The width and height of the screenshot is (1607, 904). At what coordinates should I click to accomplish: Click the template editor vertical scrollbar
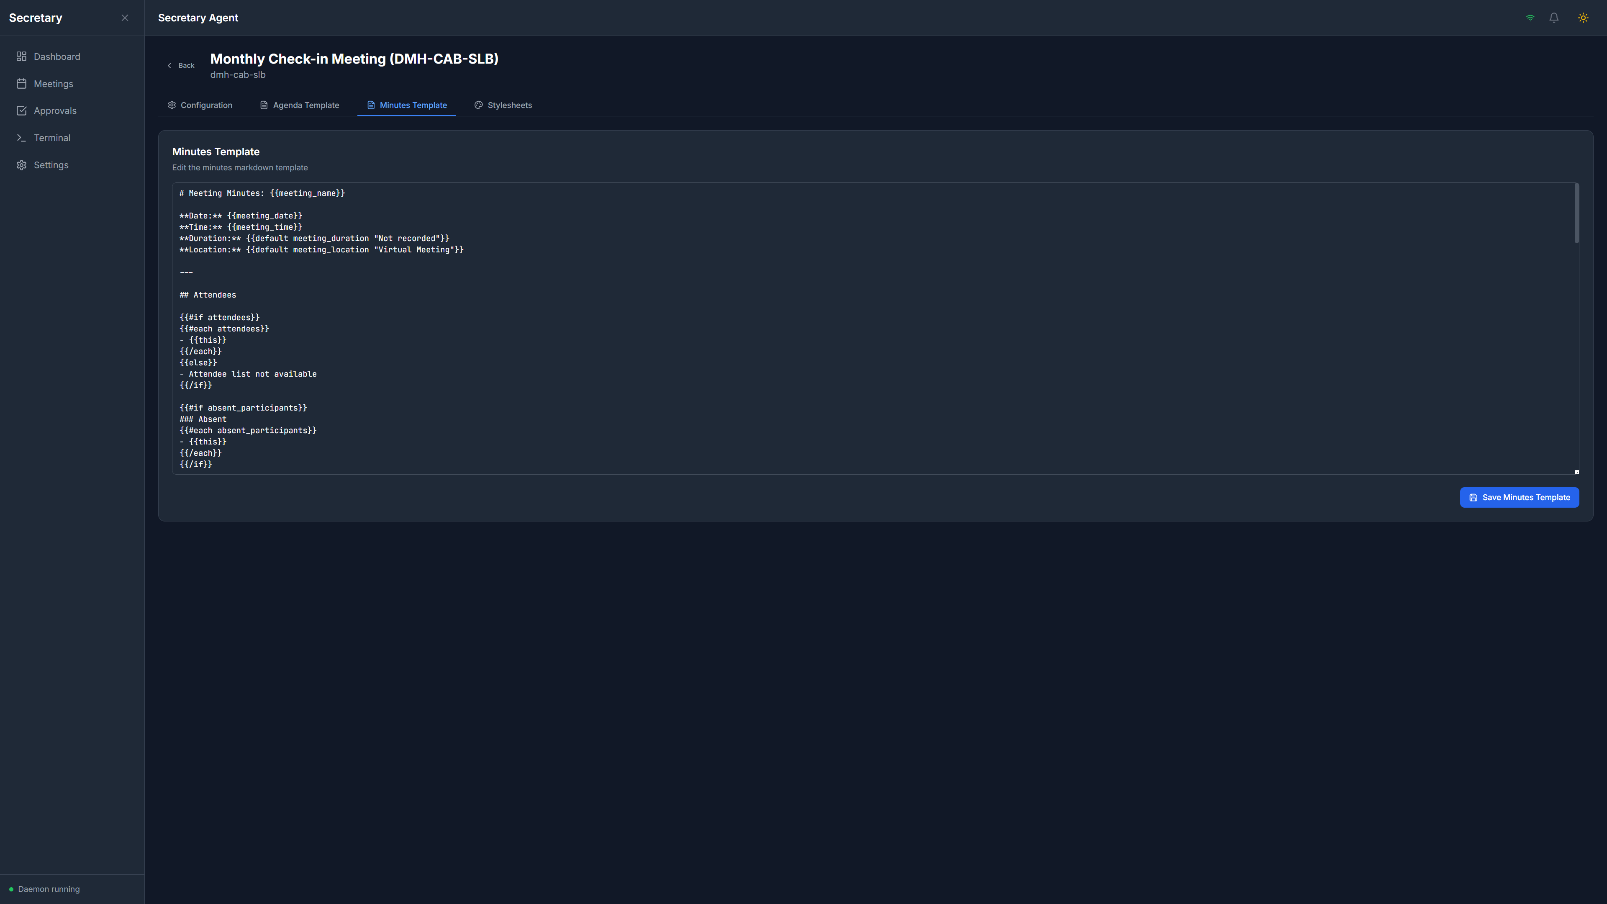pos(1576,213)
